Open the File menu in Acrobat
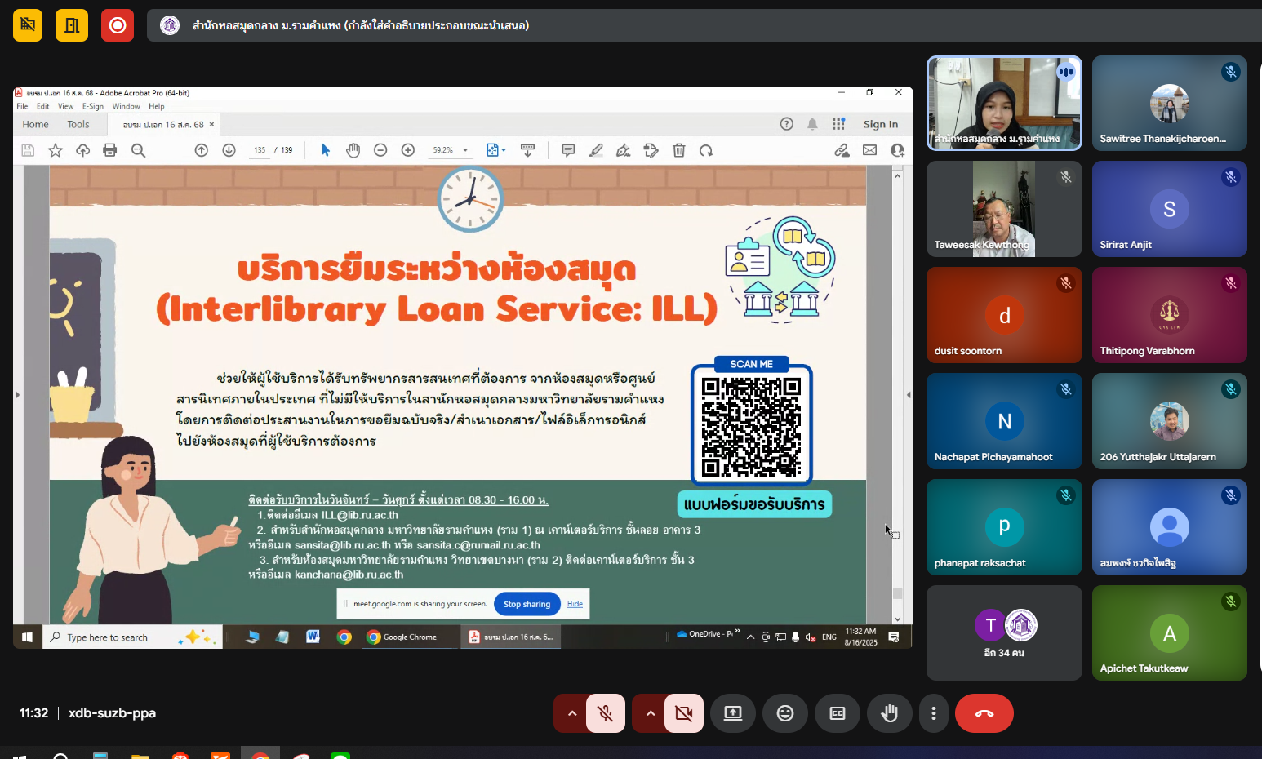The height and width of the screenshot is (759, 1262). [22, 106]
